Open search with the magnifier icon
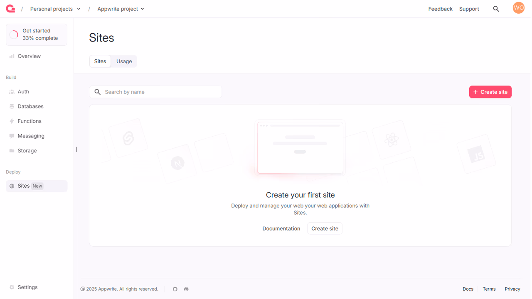This screenshot has width=532, height=299. (x=496, y=9)
